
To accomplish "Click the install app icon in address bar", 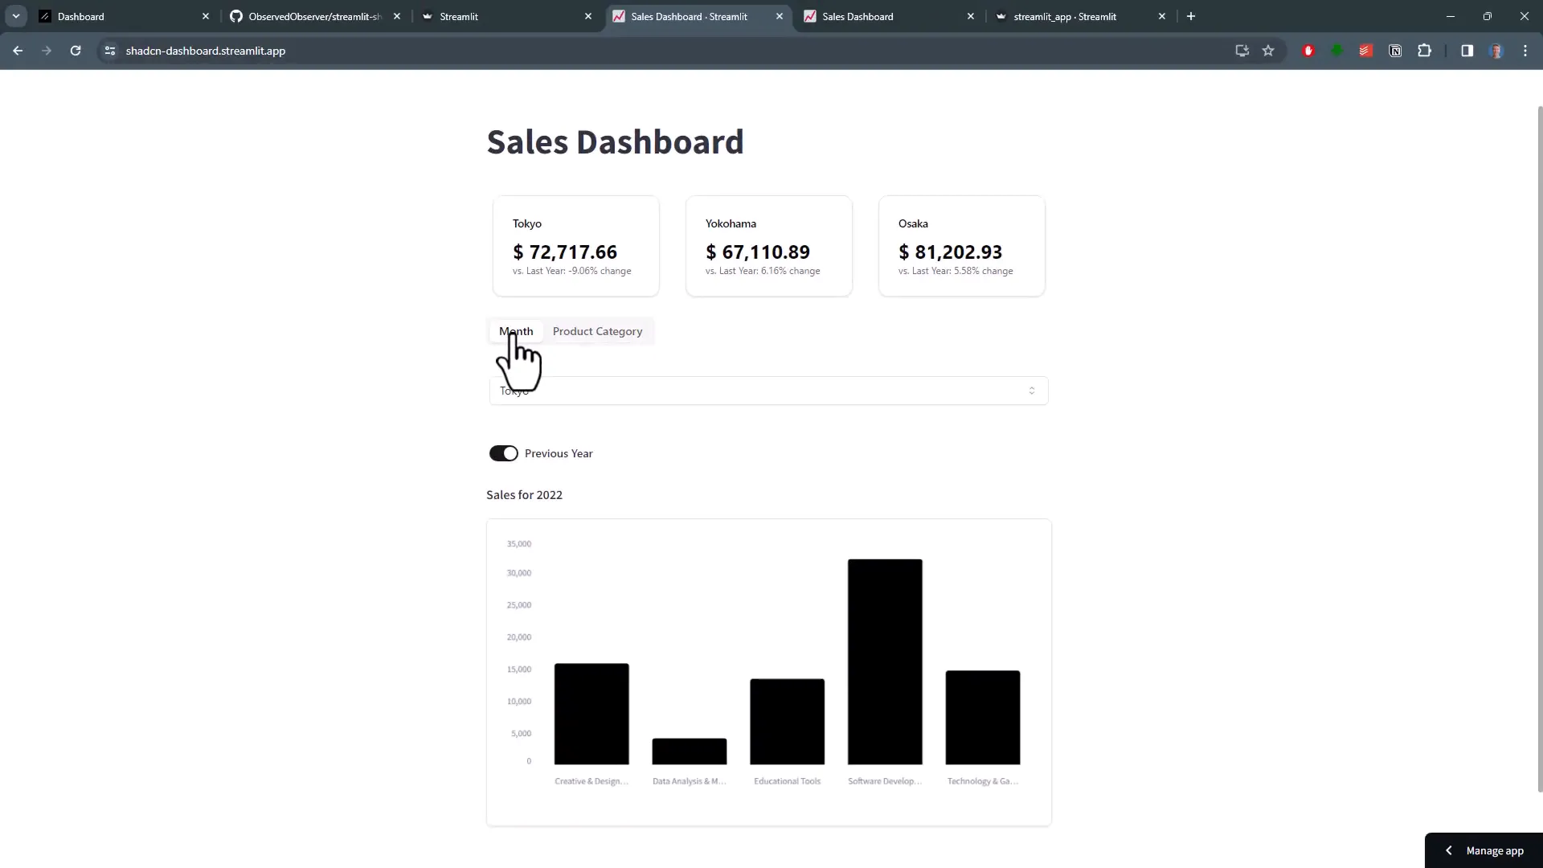I will [x=1242, y=51].
